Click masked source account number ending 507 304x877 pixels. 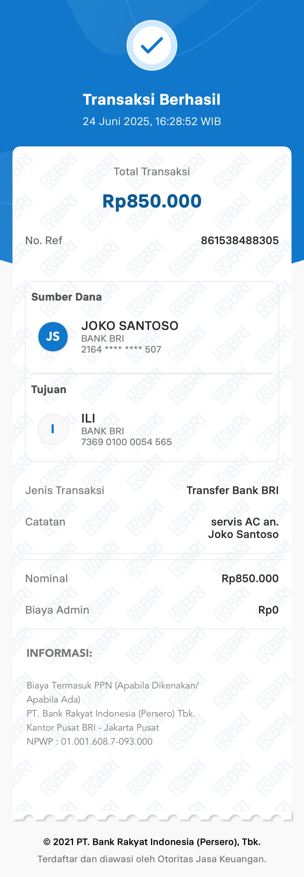click(x=121, y=349)
